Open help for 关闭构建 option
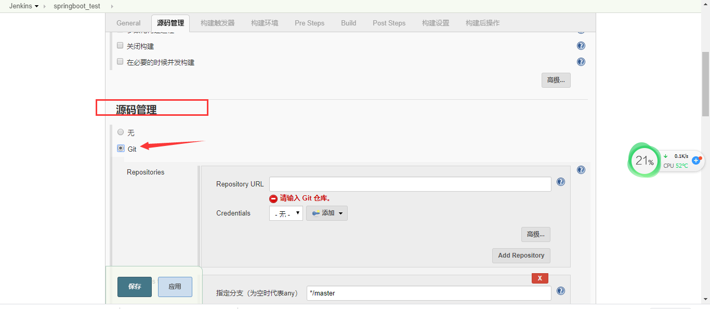Screen dimensions: 710x309 click(x=581, y=46)
